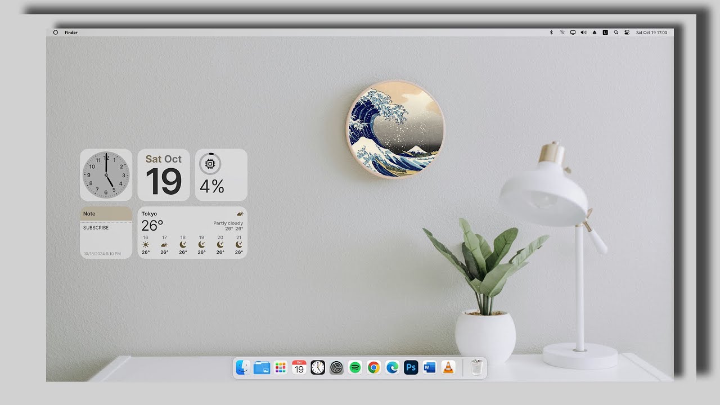This screenshot has height=405, width=720.
Task: Click the partly cloudy icon in weather widget
Action: pos(240,214)
